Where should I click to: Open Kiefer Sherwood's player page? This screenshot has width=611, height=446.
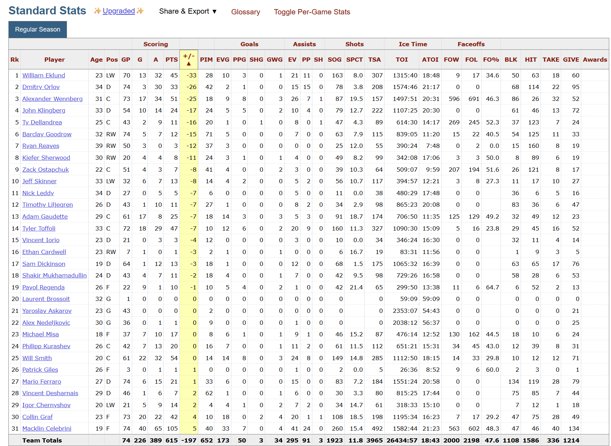pyautogui.click(x=46, y=158)
